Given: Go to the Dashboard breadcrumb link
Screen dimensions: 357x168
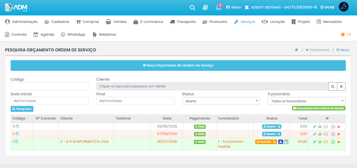Looking at the screenshot, I should [317, 50].
